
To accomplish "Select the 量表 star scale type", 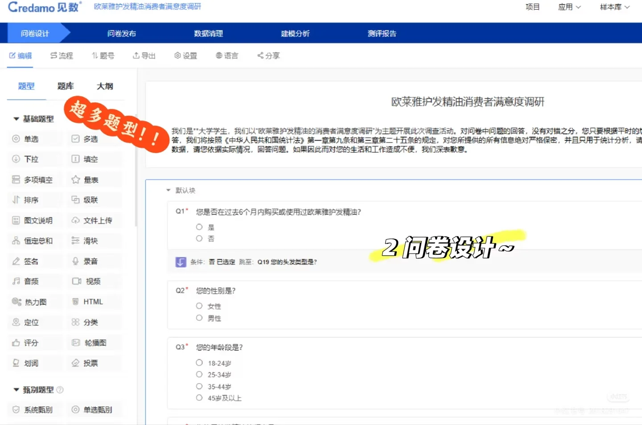I will [x=94, y=180].
